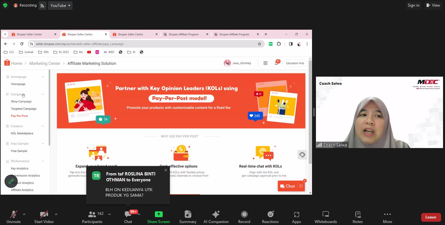The image size is (445, 225).
Task: Open KOL Marketplace
Action: pos(22,133)
